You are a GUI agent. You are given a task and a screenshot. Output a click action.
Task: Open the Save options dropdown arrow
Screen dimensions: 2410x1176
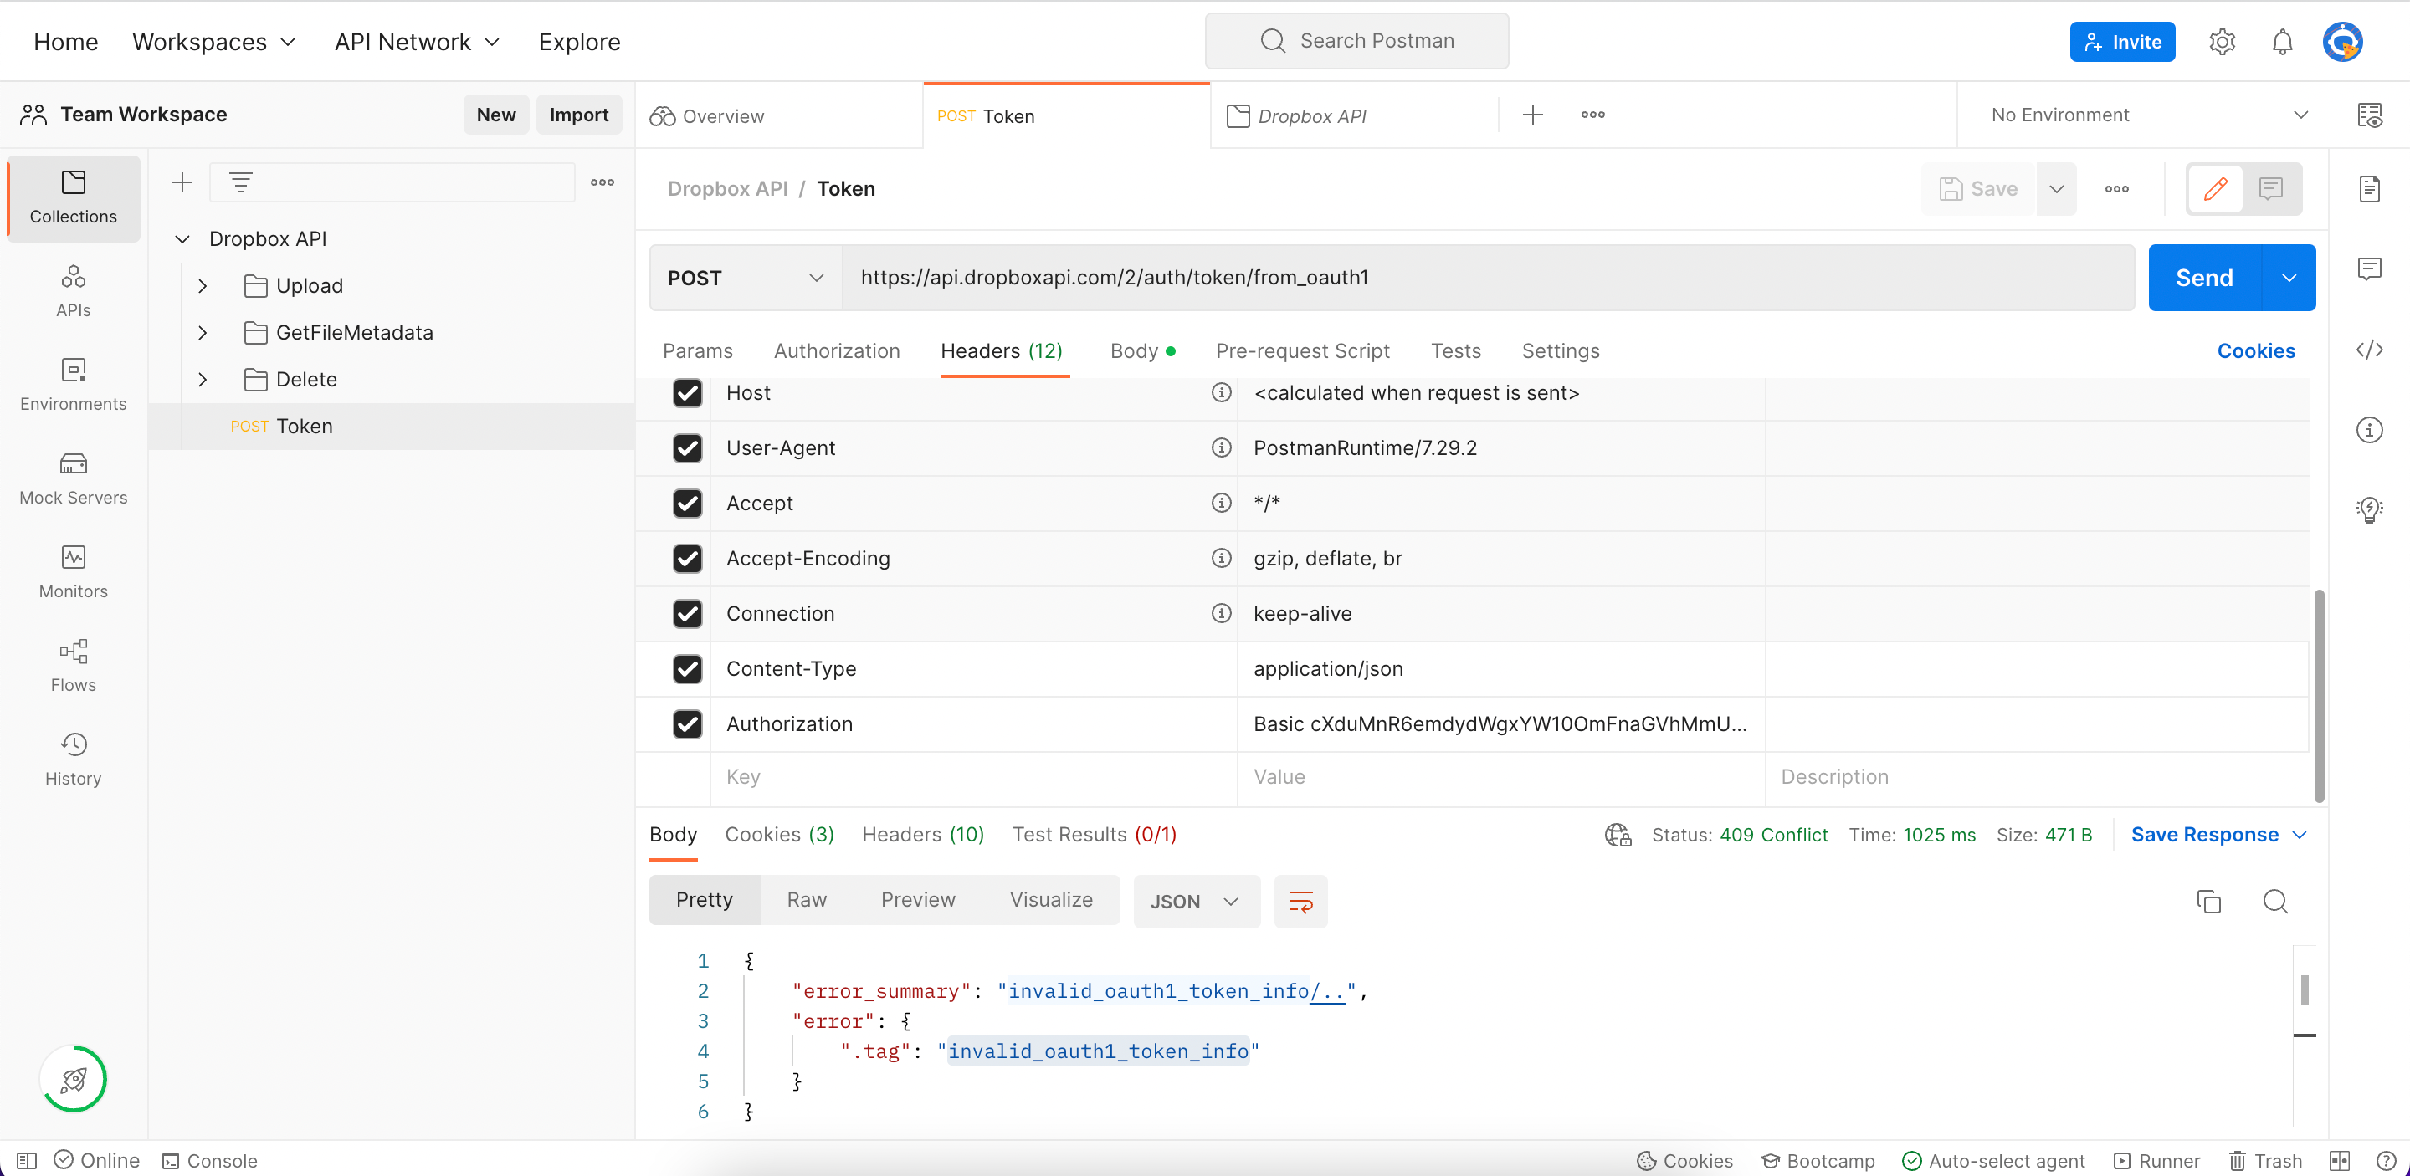tap(2056, 189)
